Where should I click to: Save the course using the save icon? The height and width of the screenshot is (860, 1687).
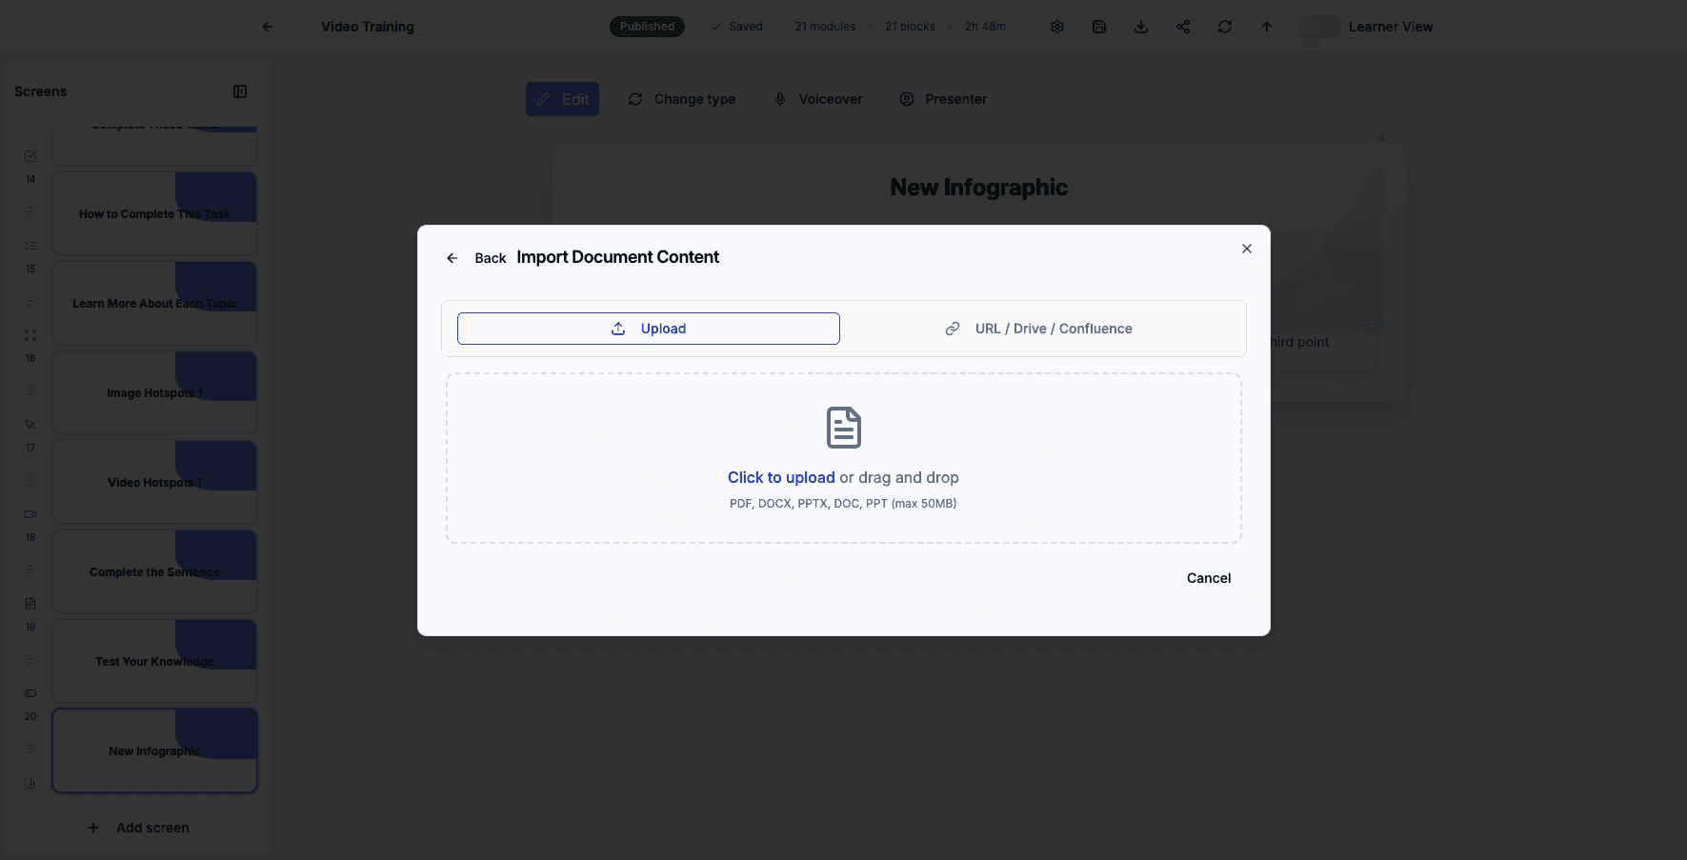click(1098, 26)
